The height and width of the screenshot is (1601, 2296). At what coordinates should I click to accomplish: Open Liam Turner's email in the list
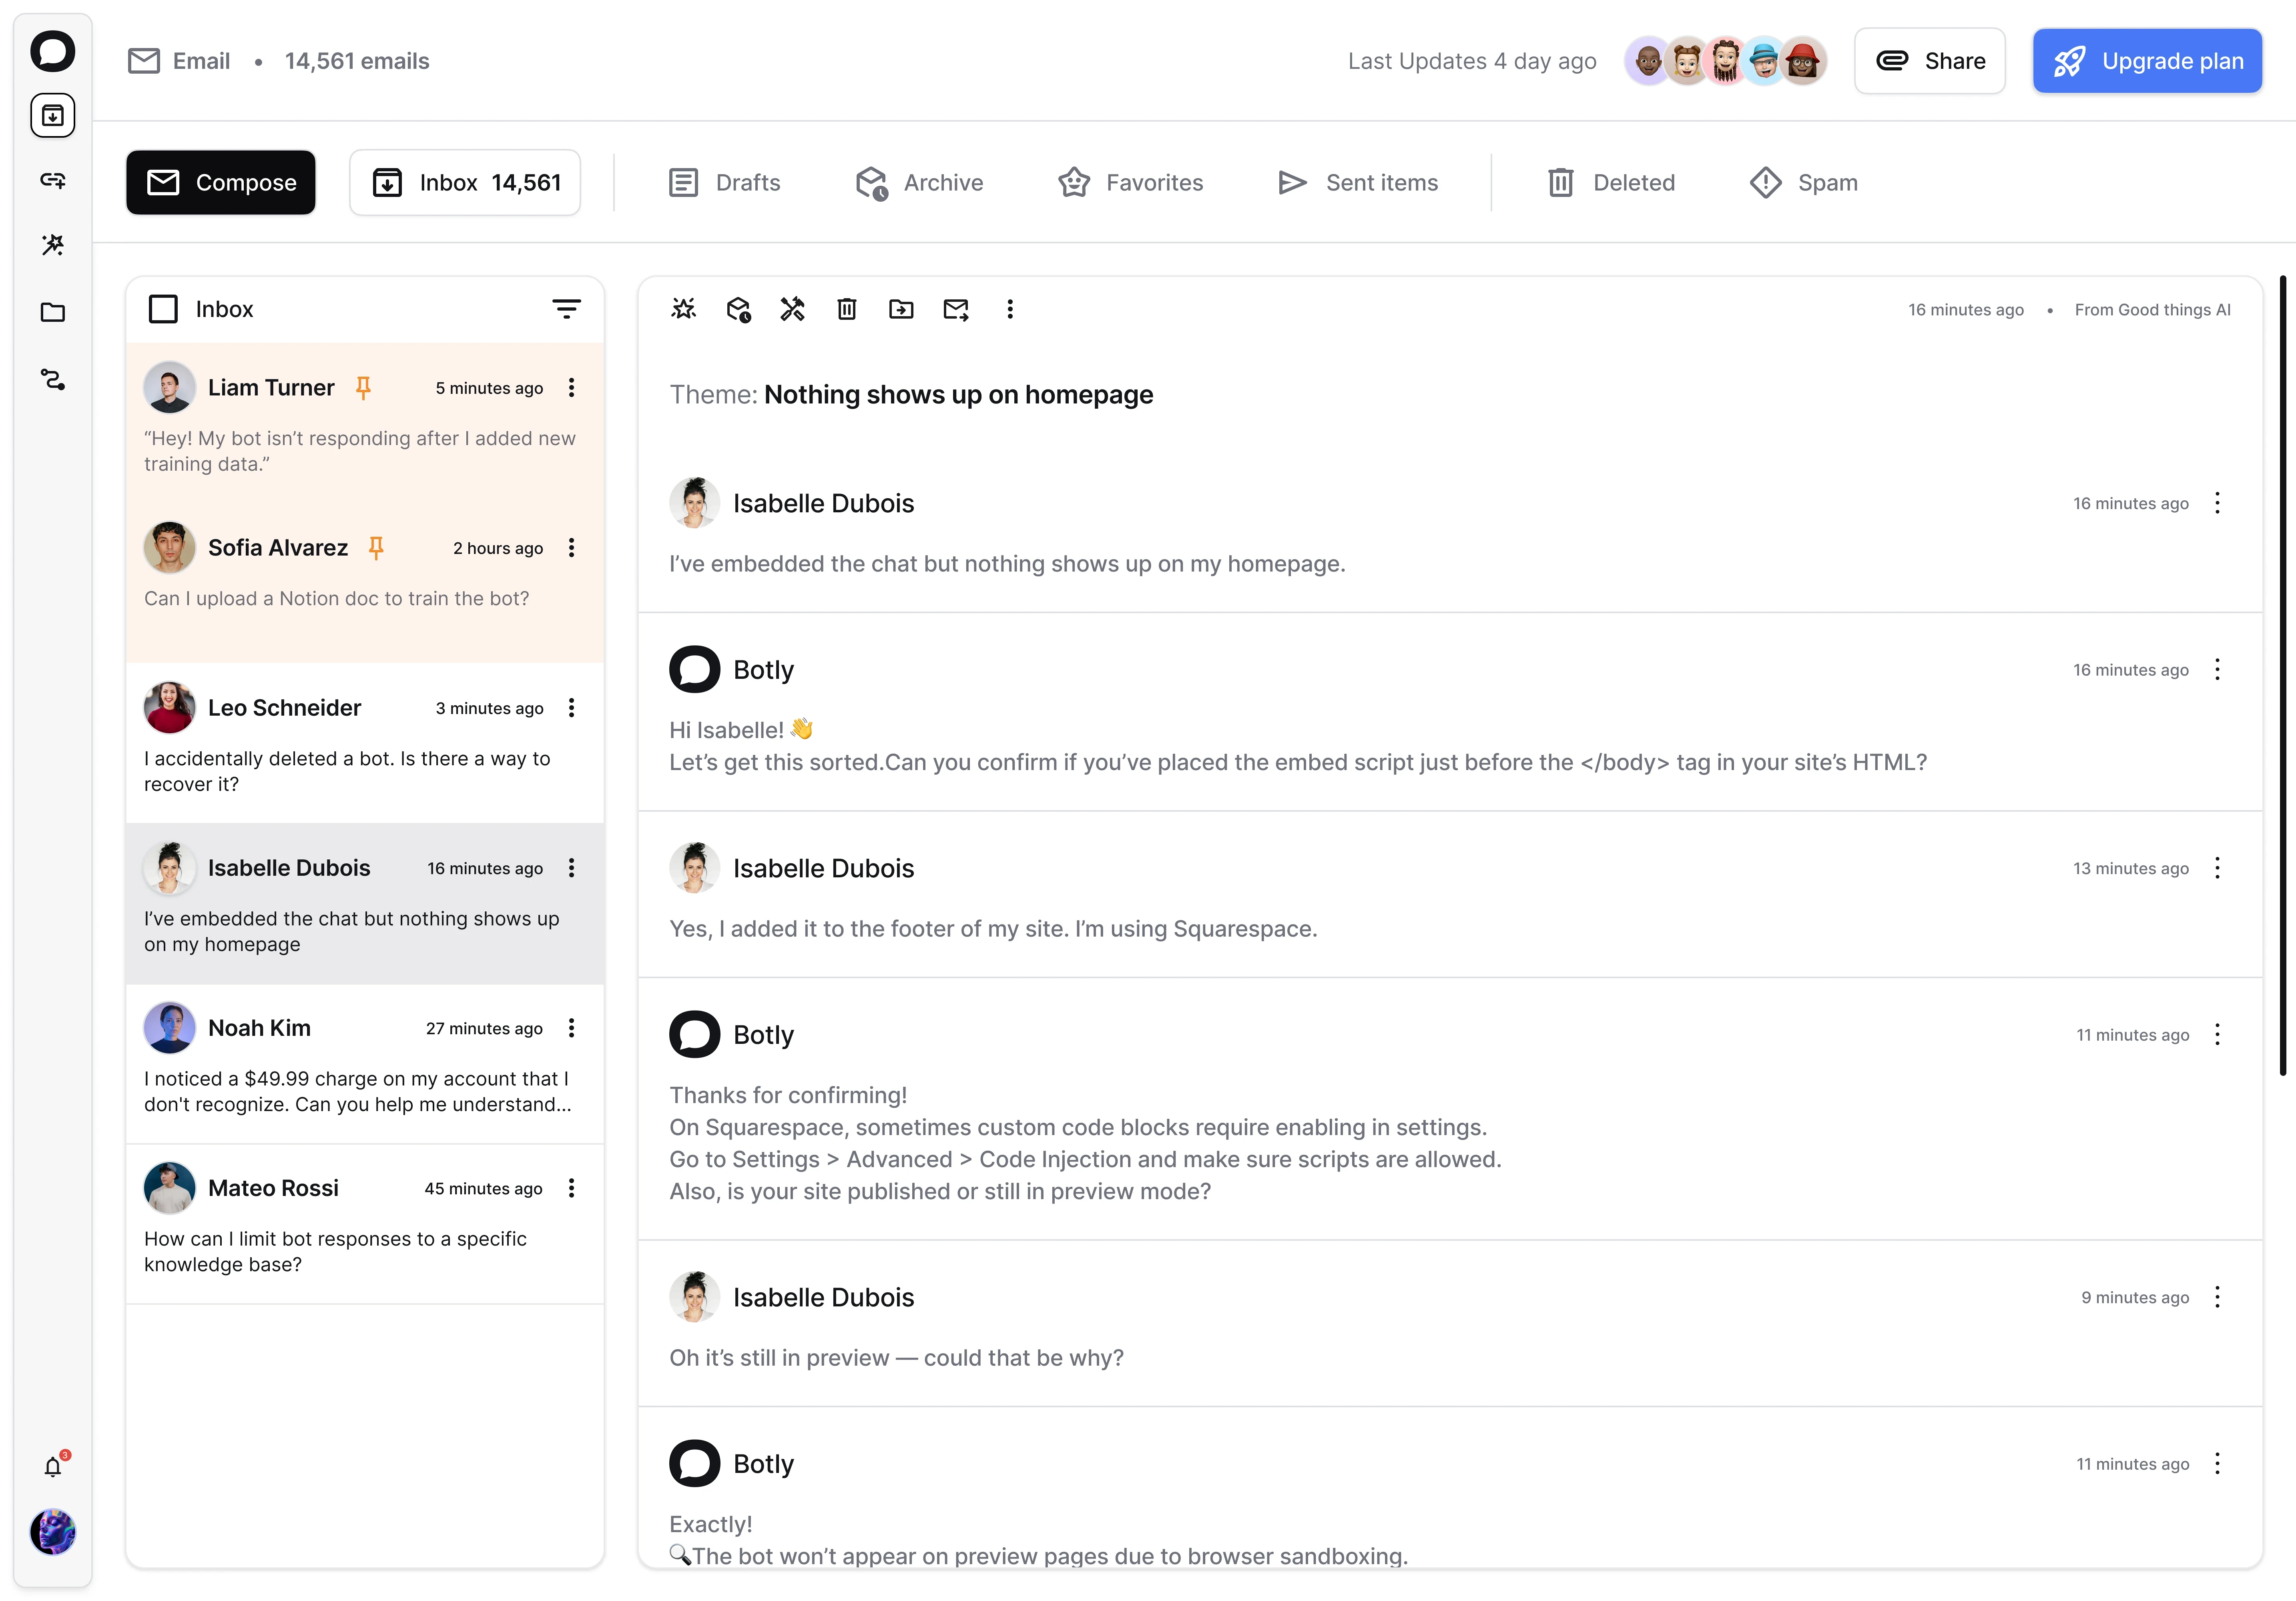coord(365,423)
